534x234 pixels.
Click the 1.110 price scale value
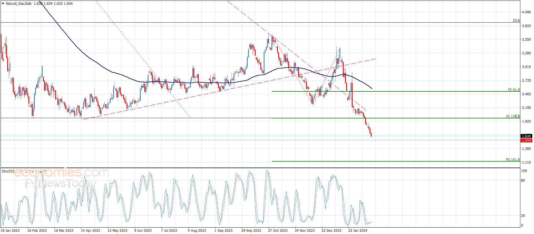pos(526,162)
